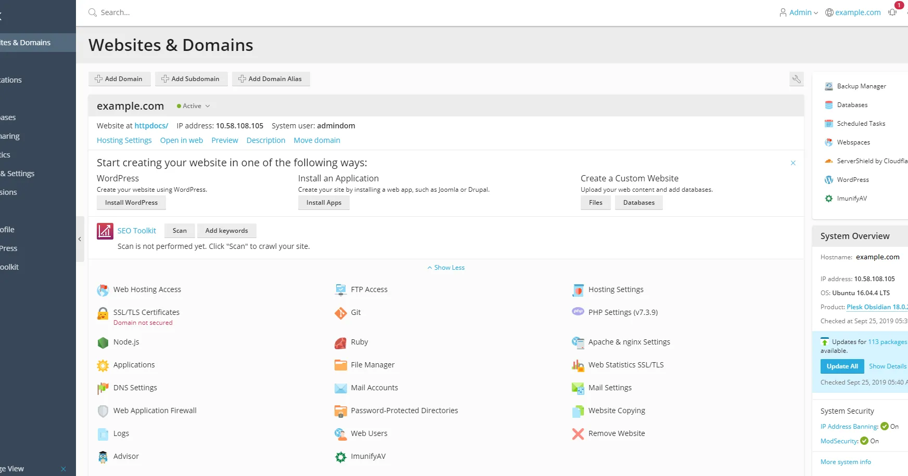Open the Node.js hexagon icon

103,342
